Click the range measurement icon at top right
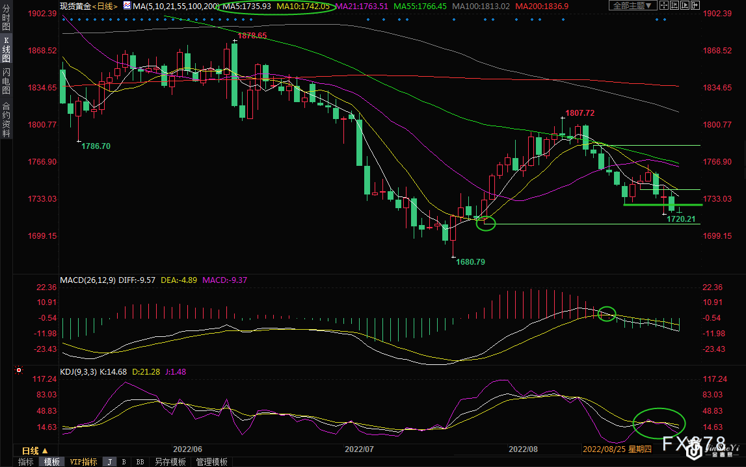Image resolution: width=746 pixels, height=467 pixels. 676,6
